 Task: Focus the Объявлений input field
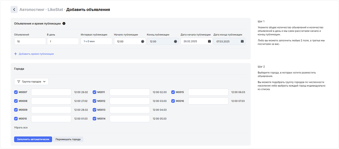(30, 41)
